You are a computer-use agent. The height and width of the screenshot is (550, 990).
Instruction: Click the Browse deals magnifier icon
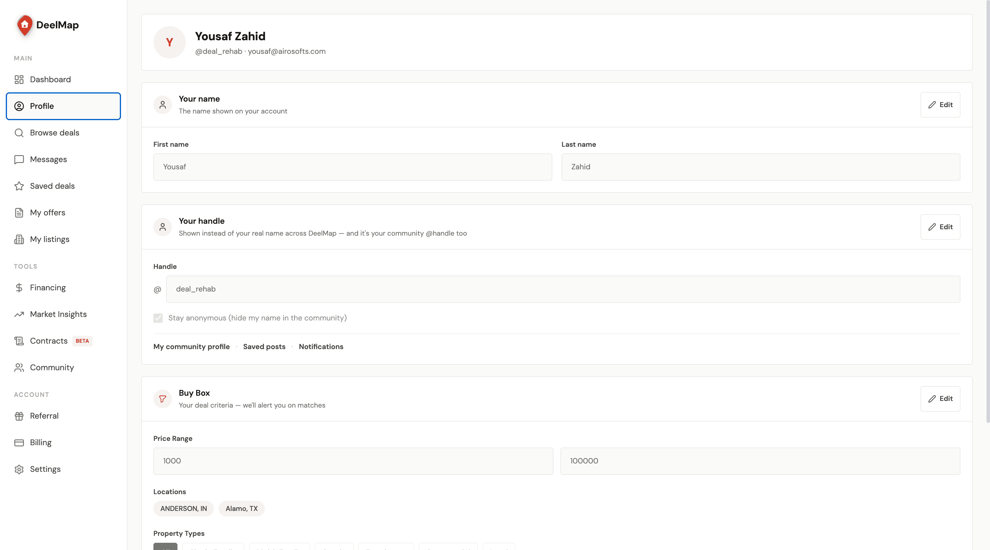(19, 133)
